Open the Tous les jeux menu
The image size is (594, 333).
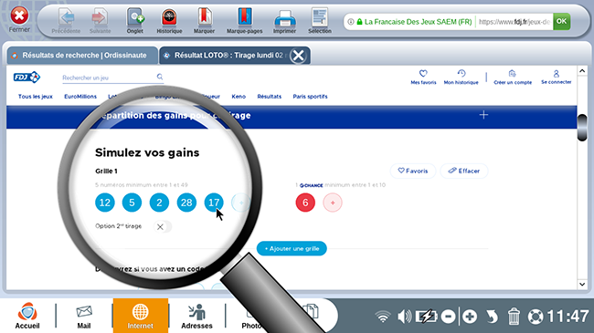(36, 97)
